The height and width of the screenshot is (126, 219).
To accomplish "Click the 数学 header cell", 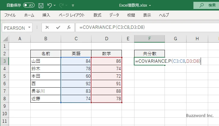I will (106, 54).
